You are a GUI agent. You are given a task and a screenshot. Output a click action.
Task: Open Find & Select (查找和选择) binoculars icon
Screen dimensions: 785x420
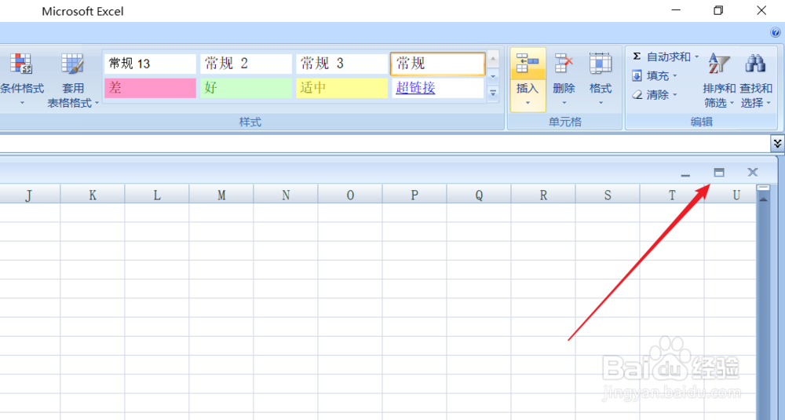tap(755, 64)
